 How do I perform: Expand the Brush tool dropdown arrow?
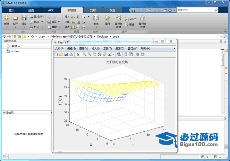pyautogui.click(x=114, y=55)
